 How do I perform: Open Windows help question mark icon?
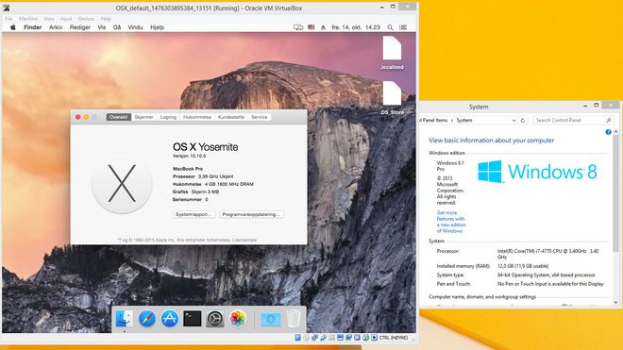[608, 132]
